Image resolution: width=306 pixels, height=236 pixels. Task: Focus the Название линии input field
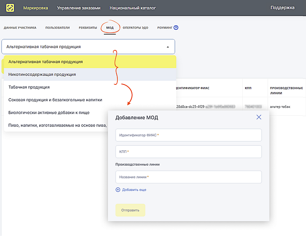pyautogui.click(x=188, y=177)
